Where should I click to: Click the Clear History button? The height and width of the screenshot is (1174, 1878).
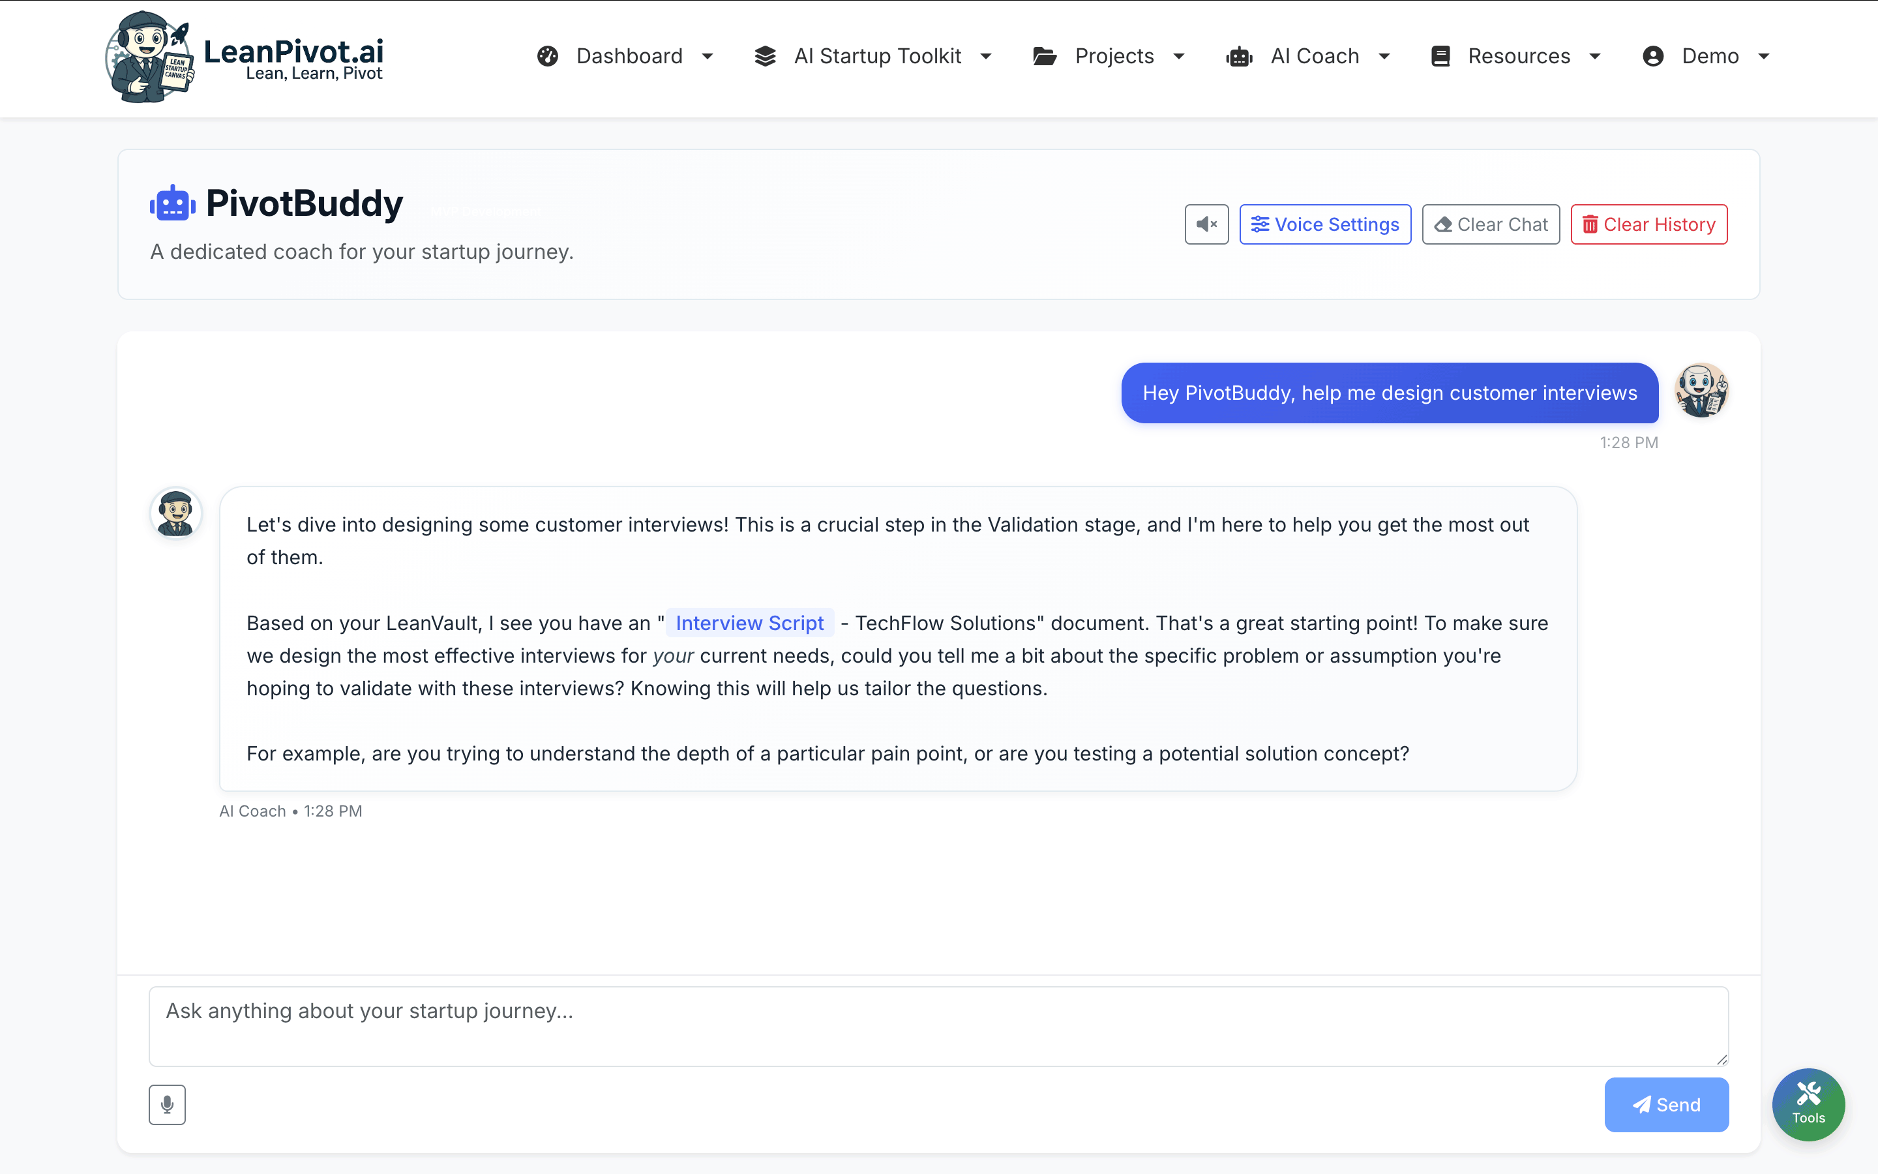(1648, 224)
